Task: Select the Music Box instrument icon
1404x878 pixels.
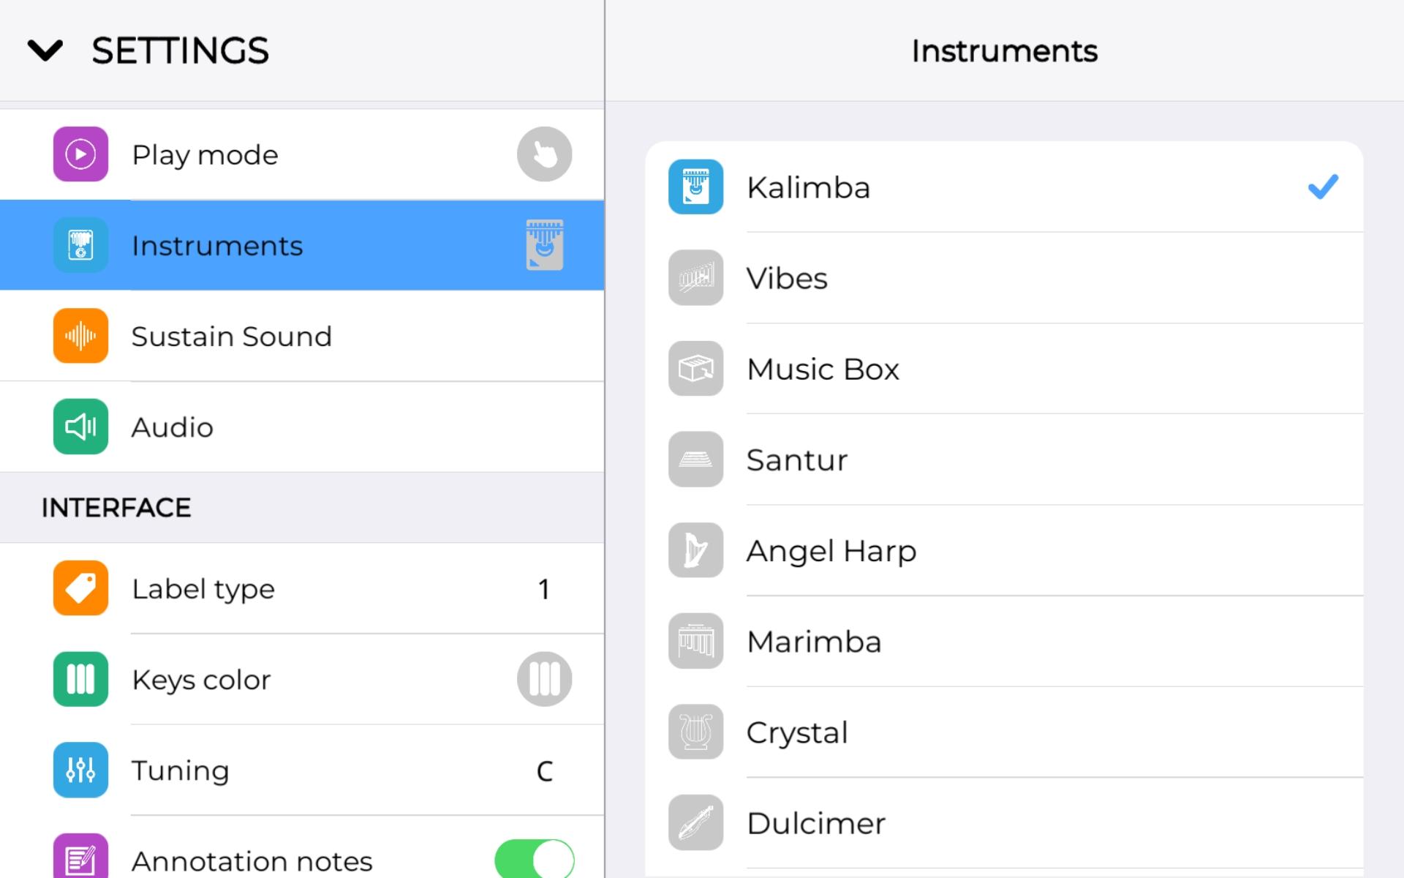Action: pyautogui.click(x=695, y=368)
